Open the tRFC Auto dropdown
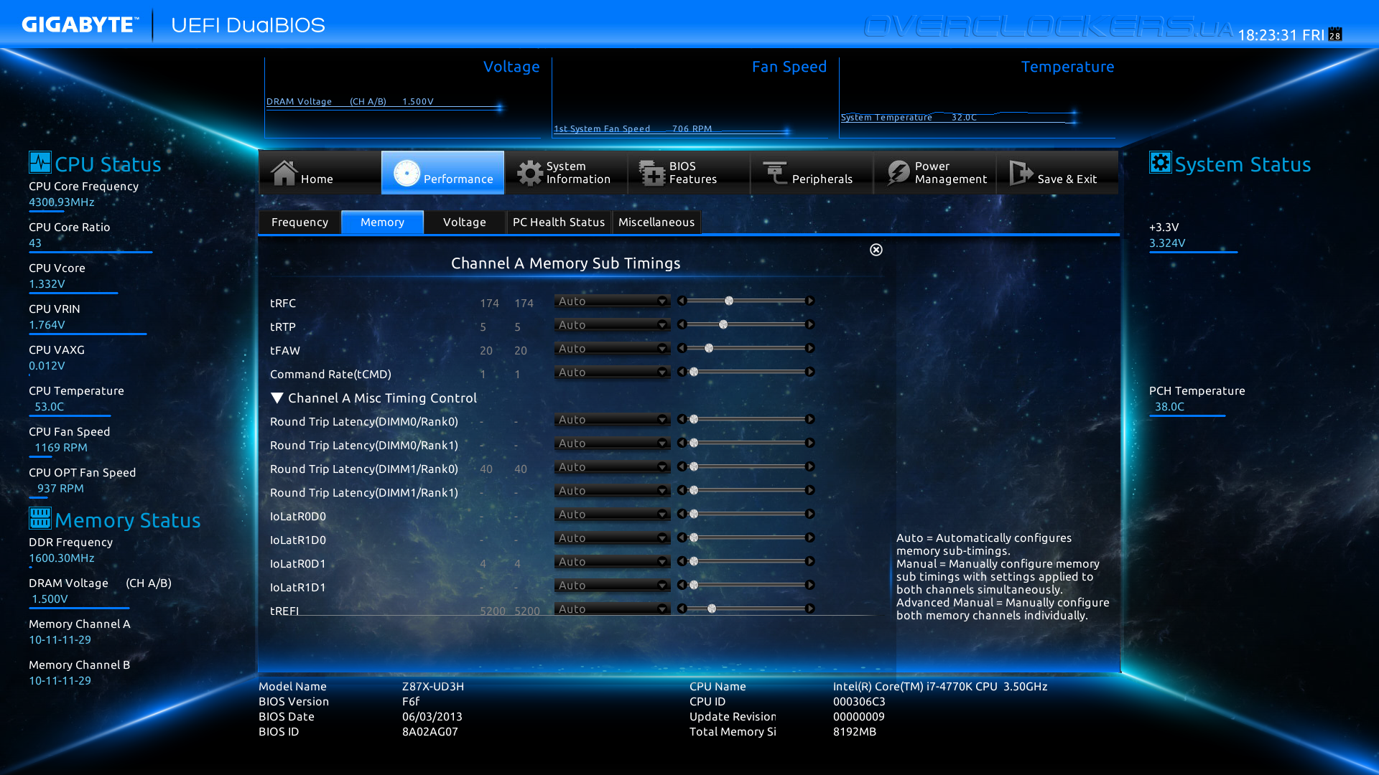 pyautogui.click(x=612, y=301)
